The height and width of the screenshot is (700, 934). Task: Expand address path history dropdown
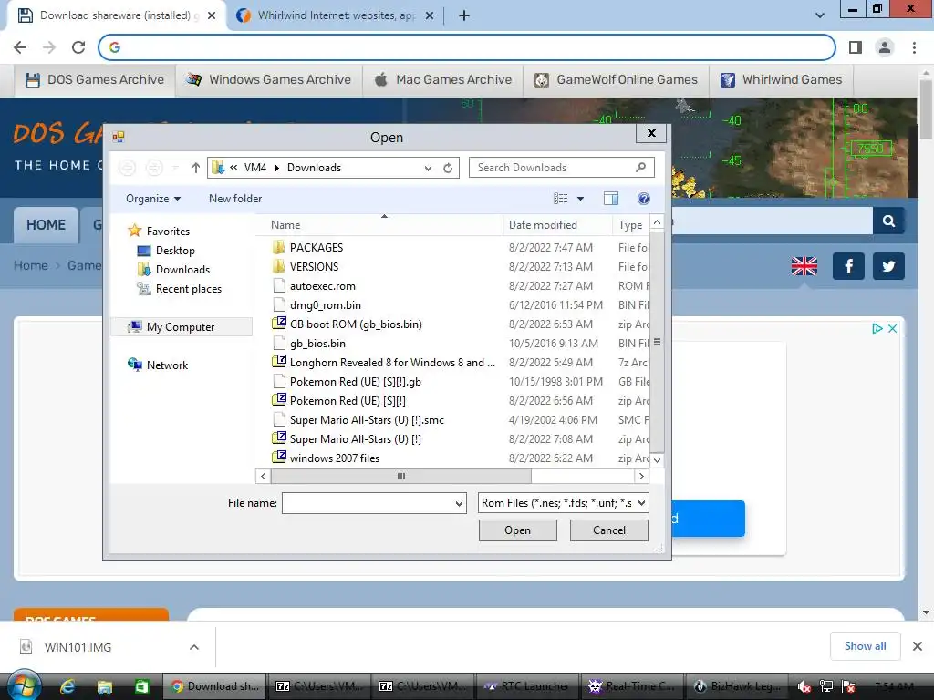click(x=428, y=169)
